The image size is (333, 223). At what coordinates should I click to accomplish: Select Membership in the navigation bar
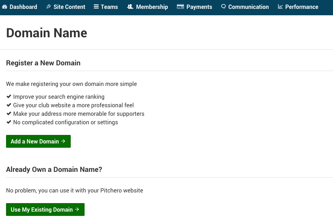pos(147,7)
